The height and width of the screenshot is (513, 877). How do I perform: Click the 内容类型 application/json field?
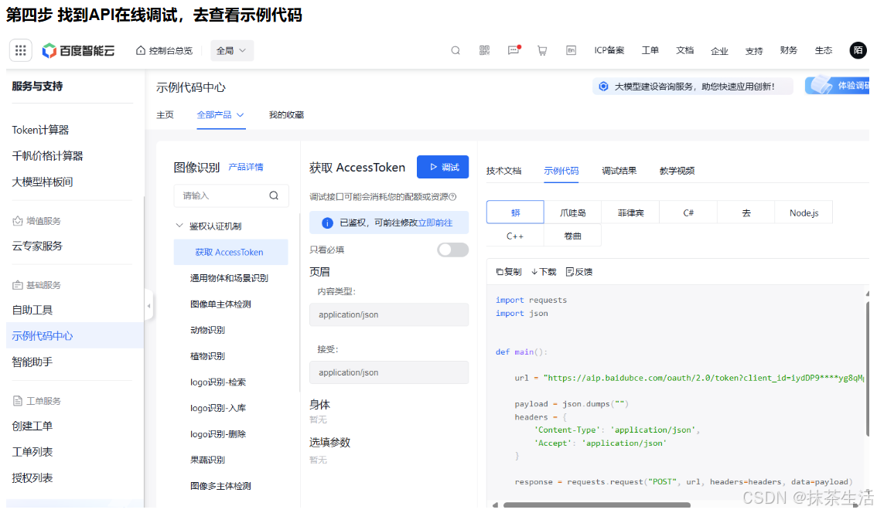pos(389,314)
